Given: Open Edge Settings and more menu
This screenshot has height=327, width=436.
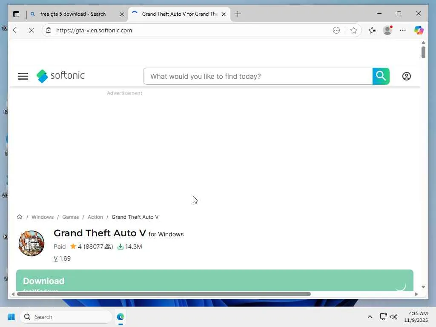Looking at the screenshot, I should pos(403,30).
